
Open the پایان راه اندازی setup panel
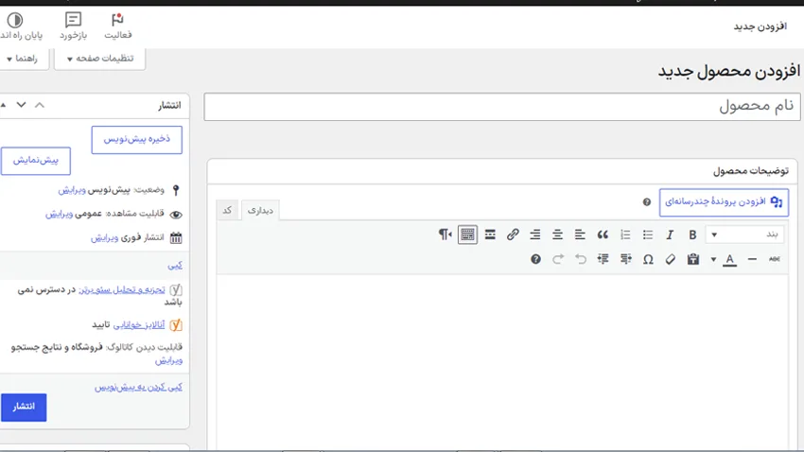21,26
